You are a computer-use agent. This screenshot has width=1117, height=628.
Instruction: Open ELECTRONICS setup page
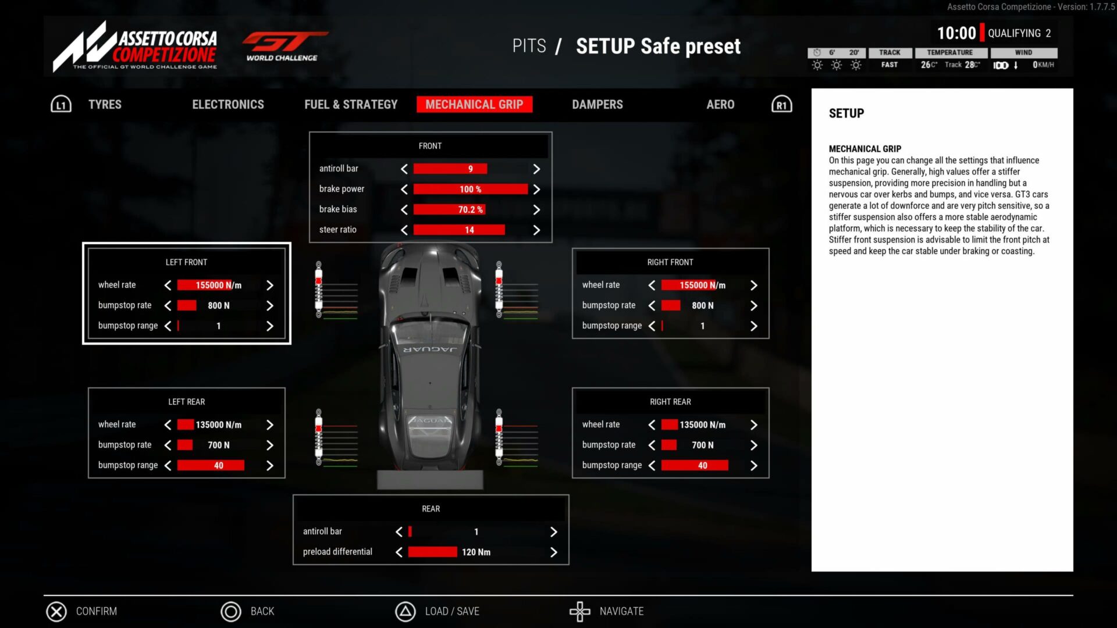[x=228, y=104]
